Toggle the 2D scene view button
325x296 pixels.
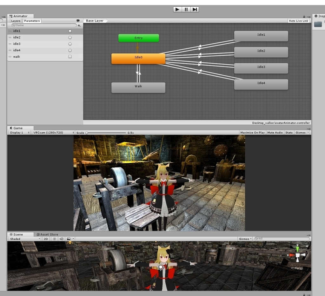46,239
